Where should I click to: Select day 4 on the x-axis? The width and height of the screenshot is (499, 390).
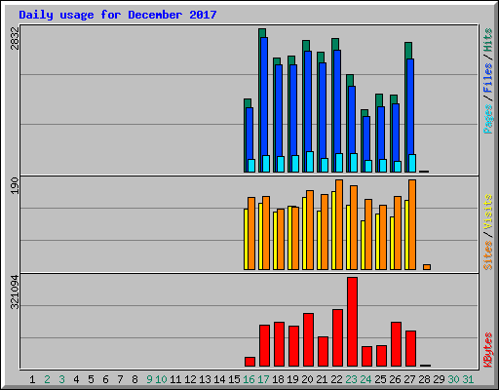click(76, 379)
